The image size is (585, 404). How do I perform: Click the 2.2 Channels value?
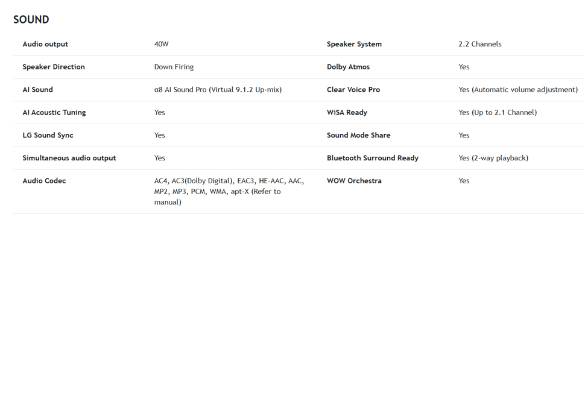(480, 44)
